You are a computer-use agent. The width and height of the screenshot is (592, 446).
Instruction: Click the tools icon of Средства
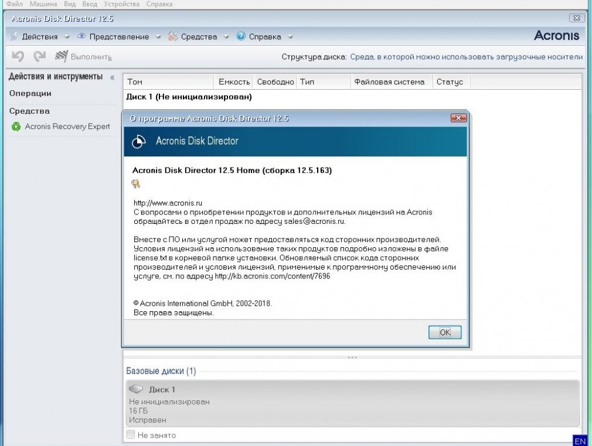point(173,36)
